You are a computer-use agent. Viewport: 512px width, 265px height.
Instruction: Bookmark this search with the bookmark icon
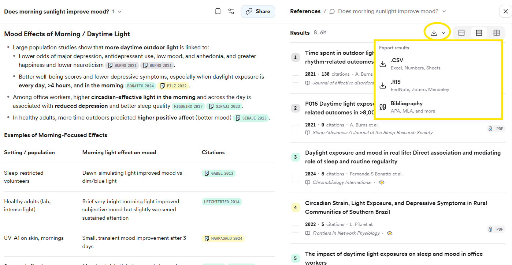pyautogui.click(x=218, y=11)
